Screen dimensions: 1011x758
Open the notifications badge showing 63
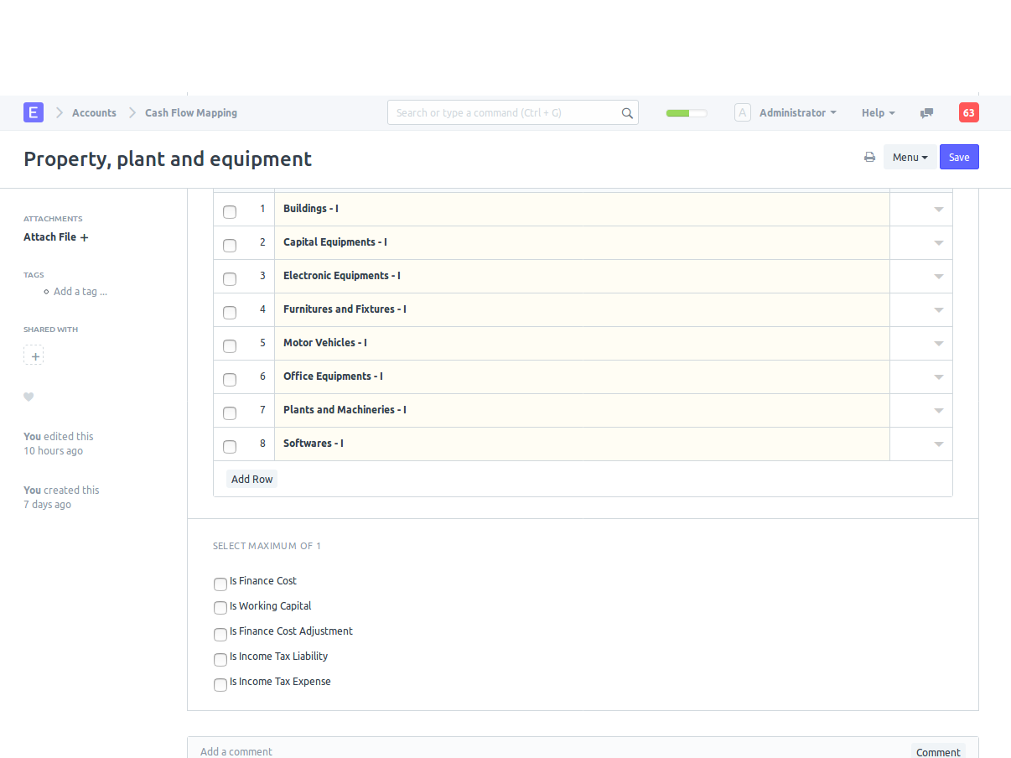pos(968,112)
